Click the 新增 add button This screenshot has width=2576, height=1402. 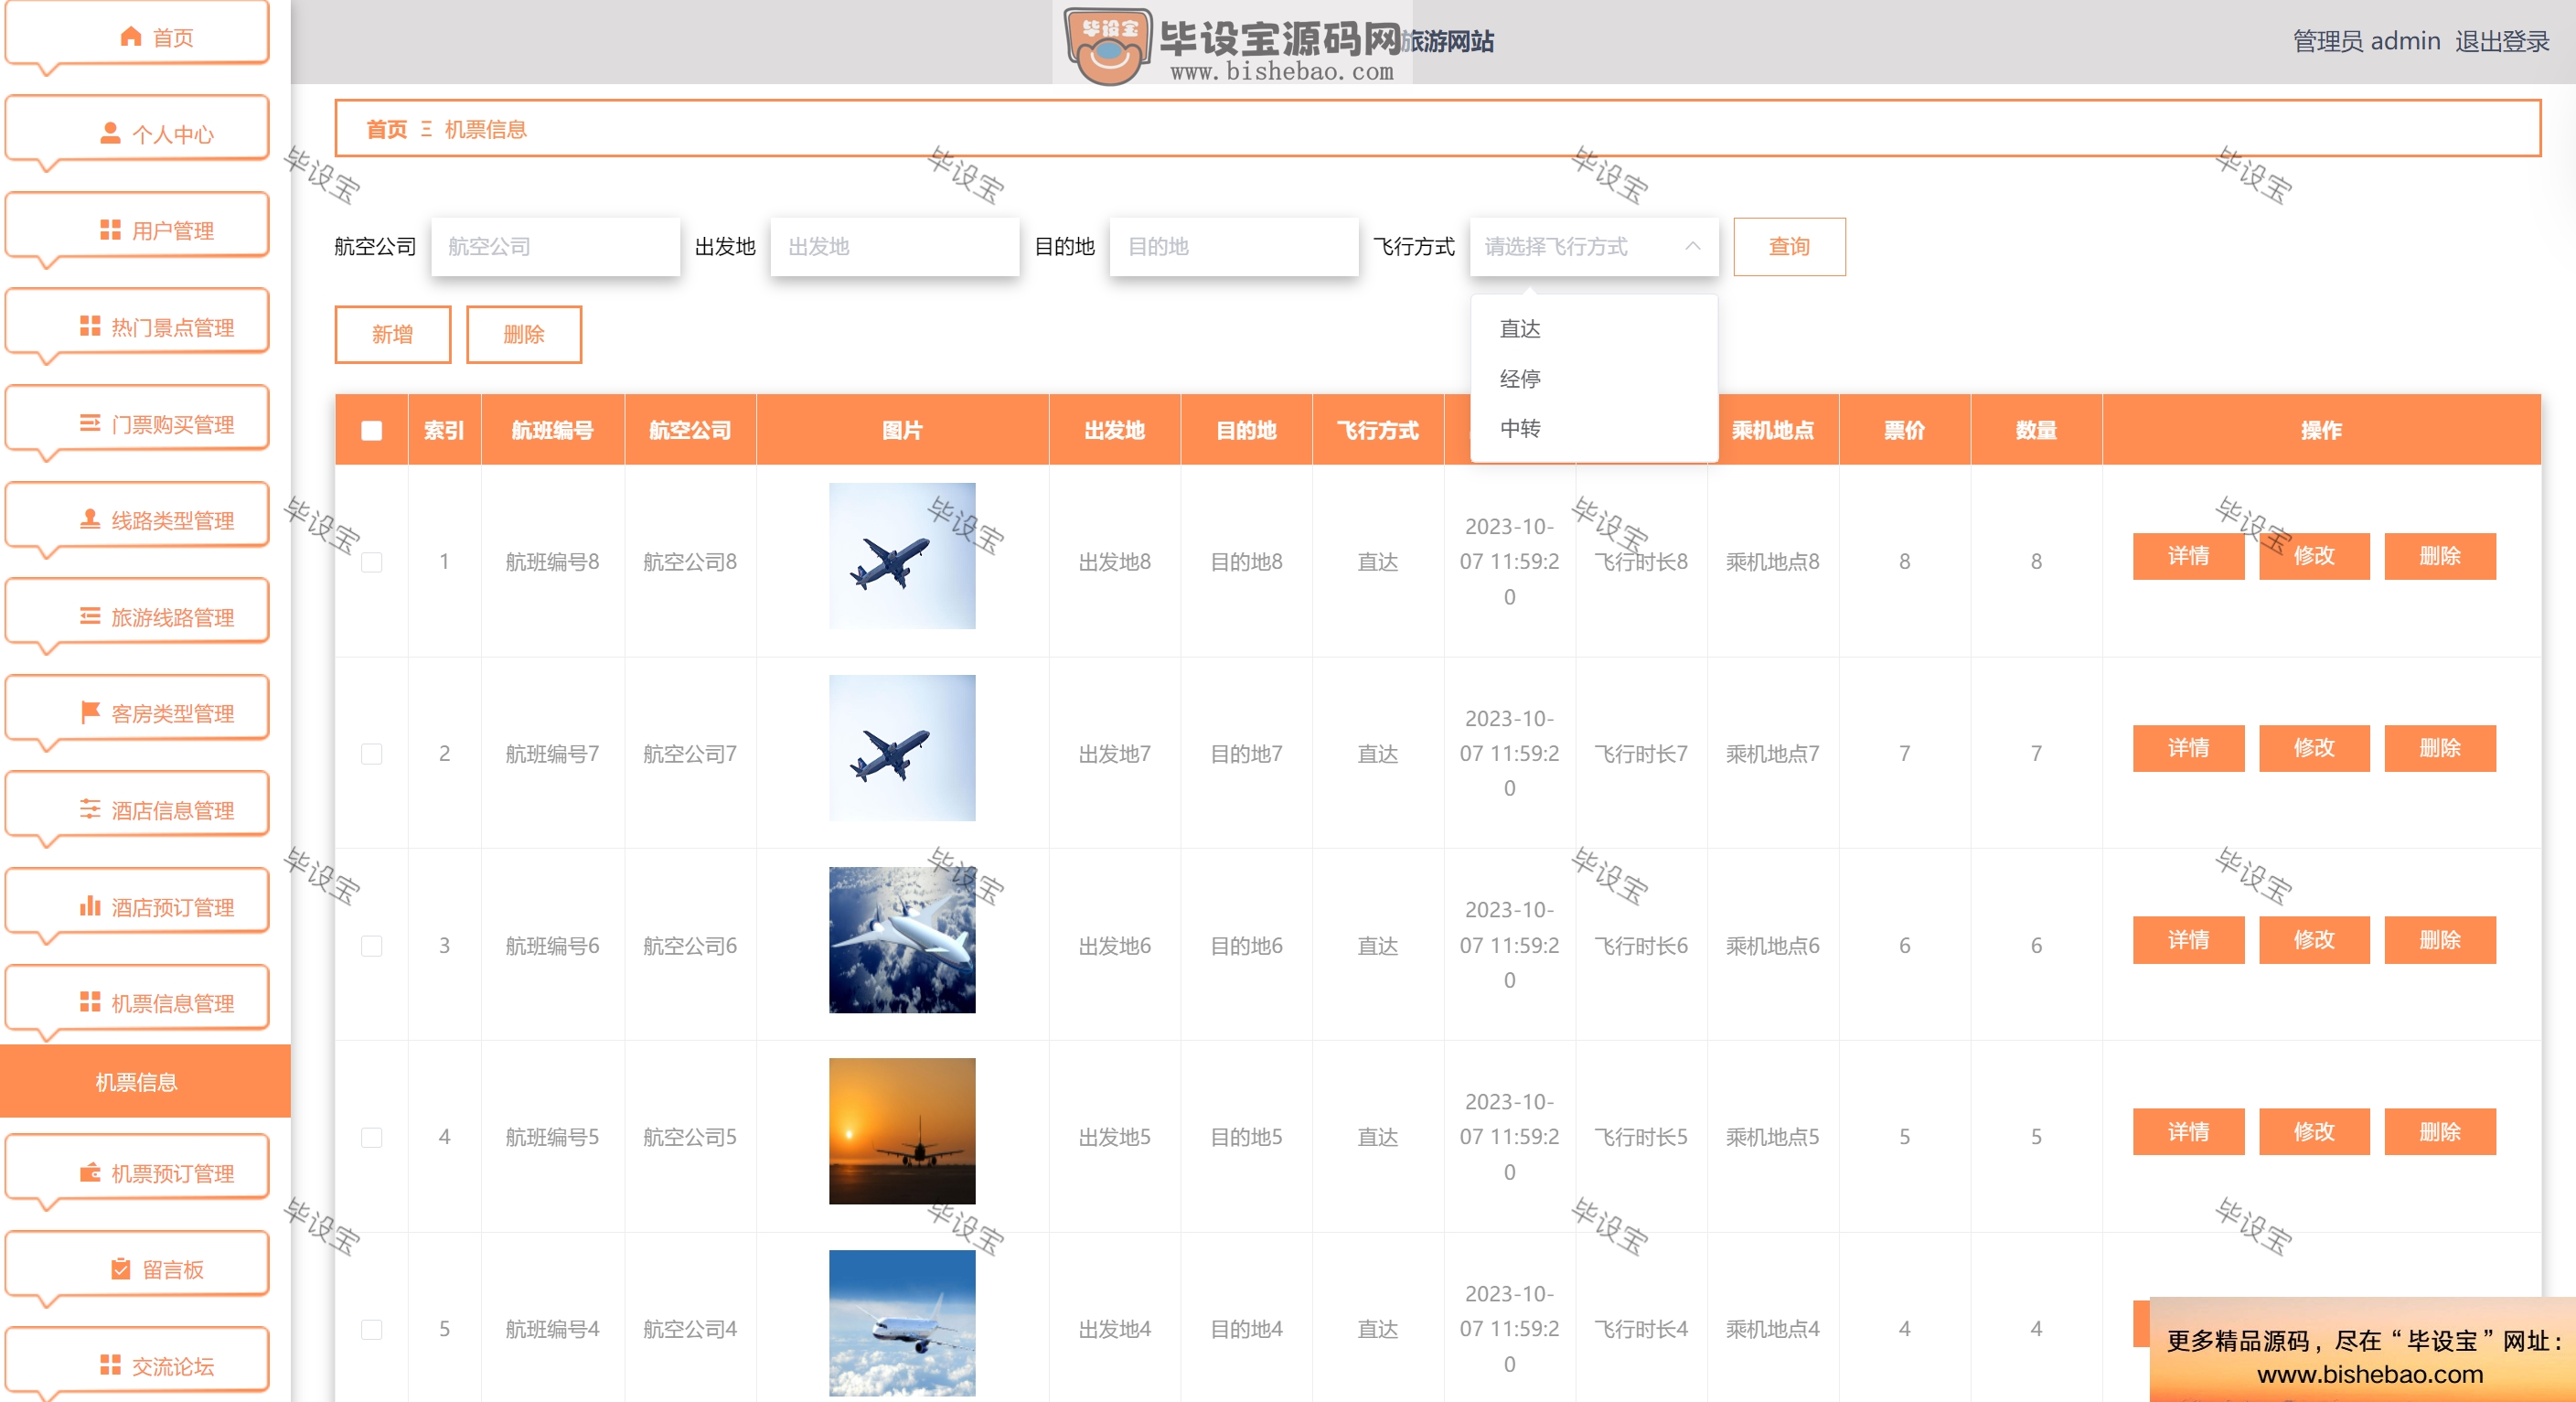click(x=392, y=335)
